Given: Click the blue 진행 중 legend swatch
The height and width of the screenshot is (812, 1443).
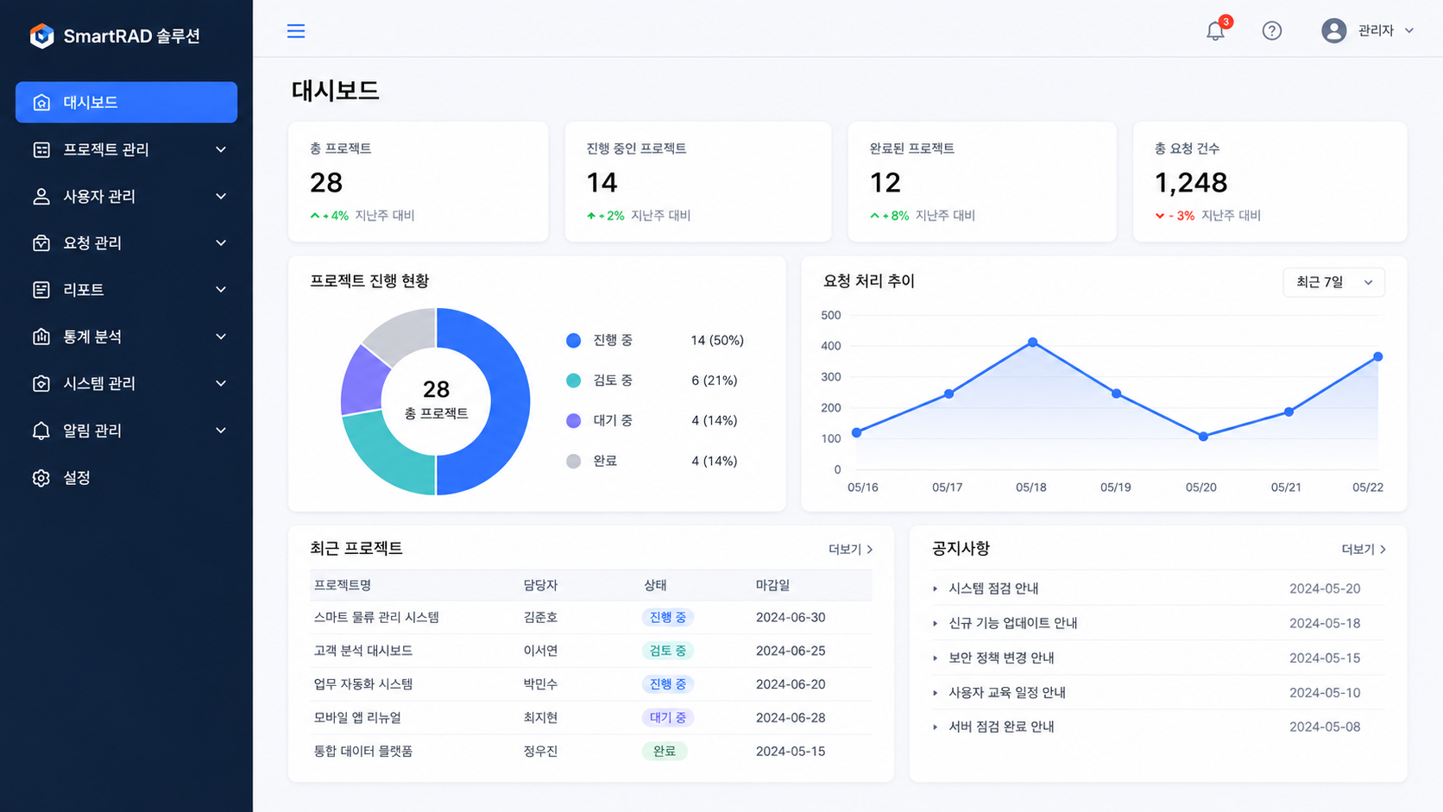Looking at the screenshot, I should [x=573, y=340].
